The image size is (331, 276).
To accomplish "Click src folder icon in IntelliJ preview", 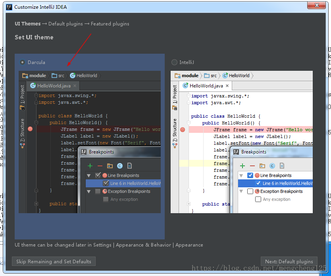I will coord(207,76).
